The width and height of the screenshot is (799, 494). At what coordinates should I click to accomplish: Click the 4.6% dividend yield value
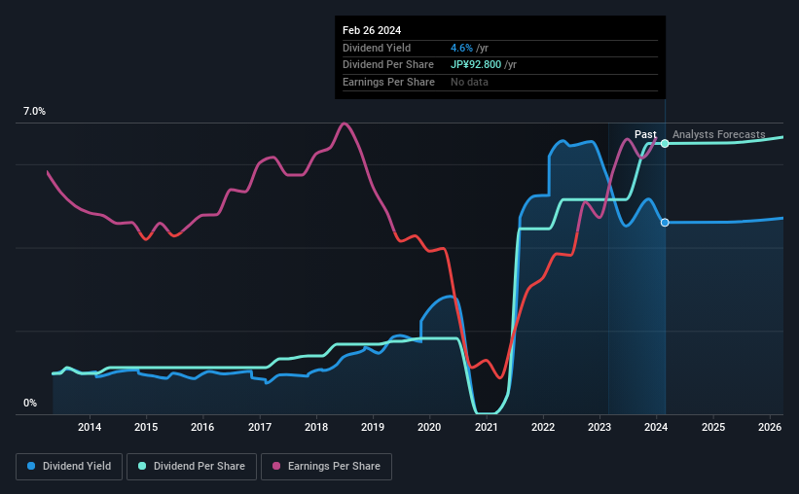[x=461, y=48]
